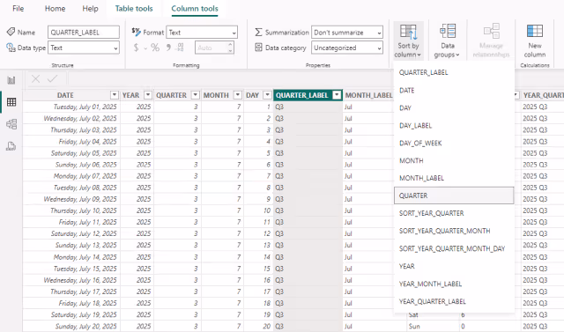This screenshot has width=564, height=332.
Task: Cancel formula with the X icon
Action: pos(35,79)
